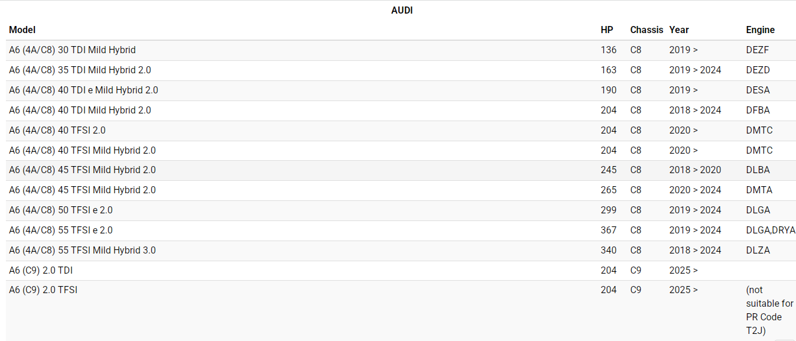Click engine code DMTA
The height and width of the screenshot is (341, 796).
(x=759, y=190)
